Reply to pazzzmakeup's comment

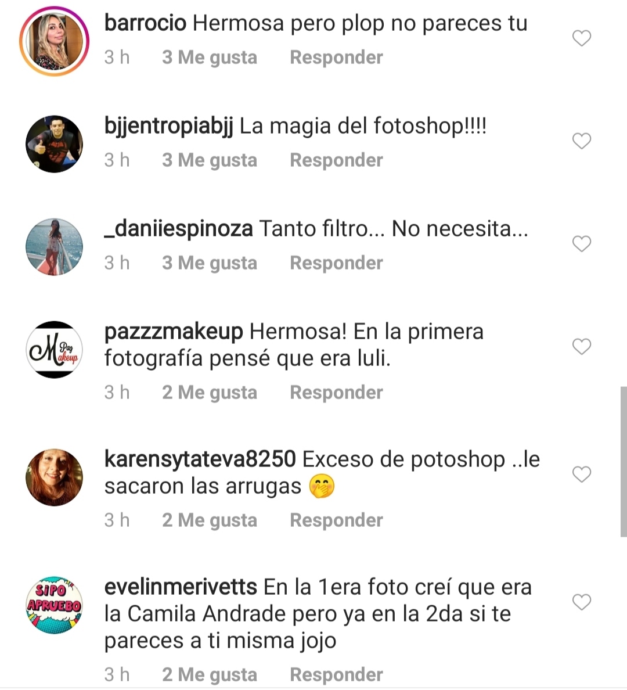(x=336, y=393)
